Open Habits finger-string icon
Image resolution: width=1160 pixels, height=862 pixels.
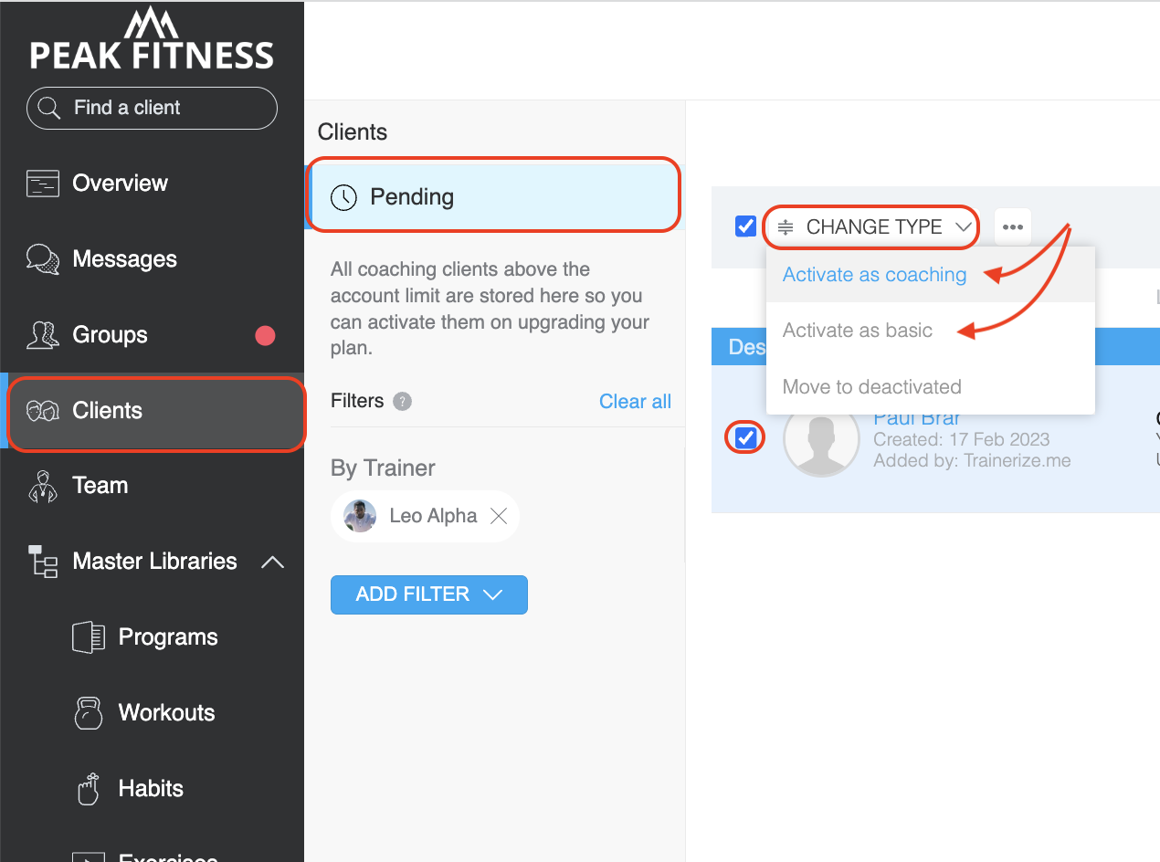[89, 789]
